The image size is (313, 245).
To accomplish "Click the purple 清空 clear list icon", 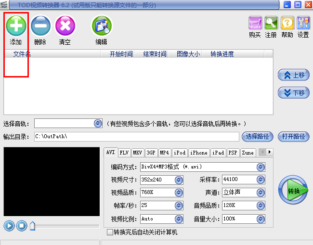I will tap(65, 26).
